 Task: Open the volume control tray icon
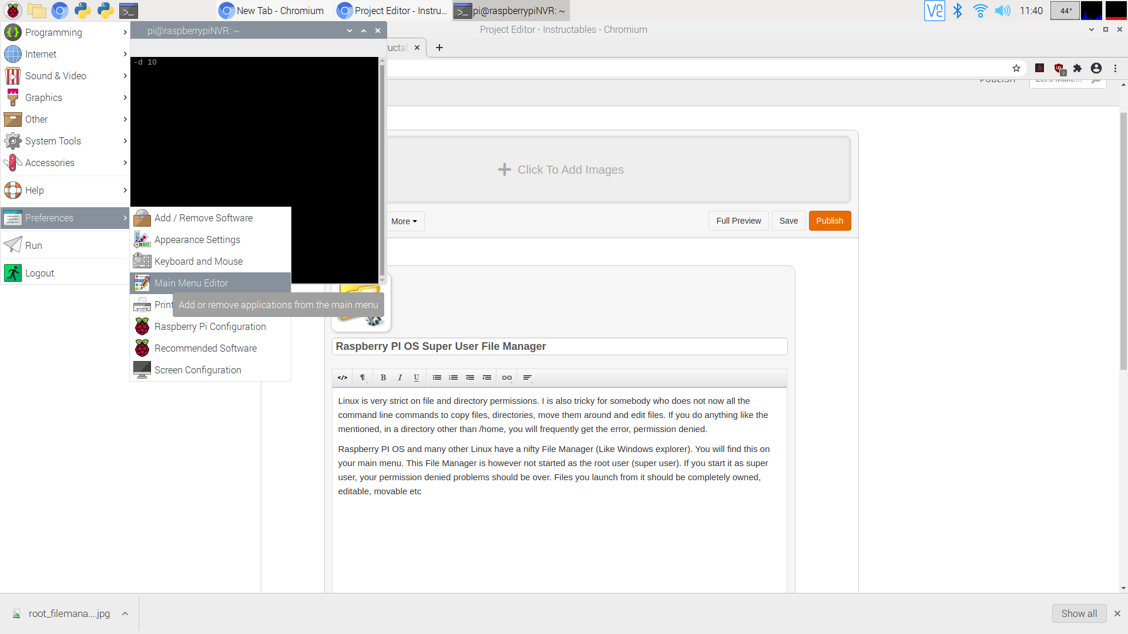(1002, 11)
